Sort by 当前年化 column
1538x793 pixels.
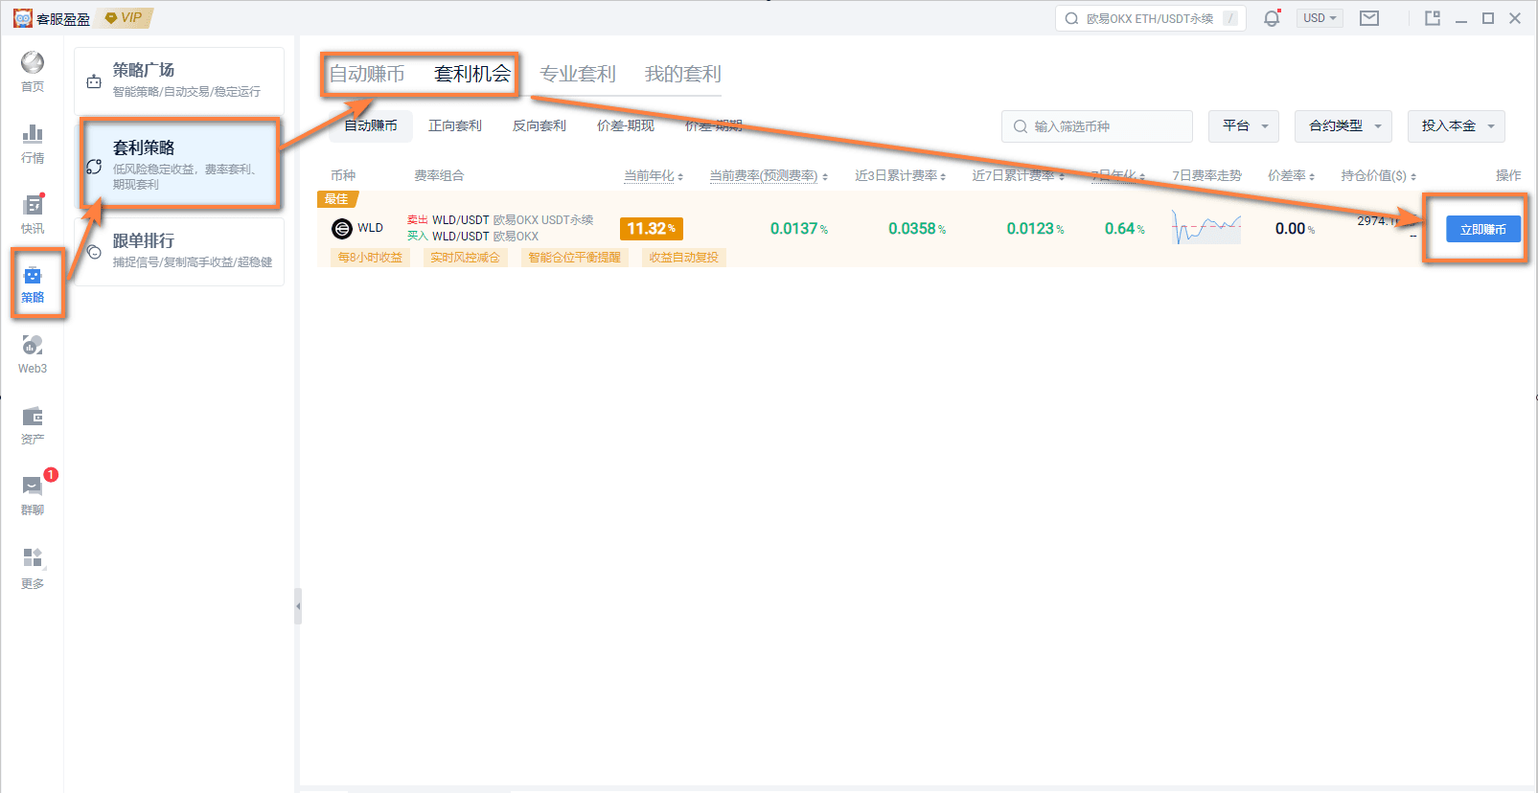click(654, 175)
